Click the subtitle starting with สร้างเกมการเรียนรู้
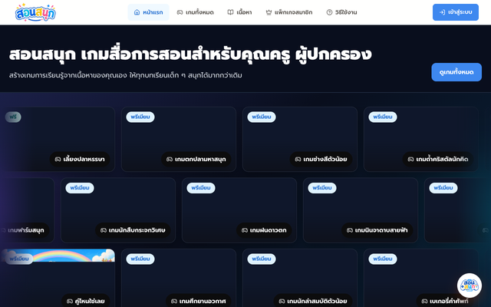 [126, 75]
